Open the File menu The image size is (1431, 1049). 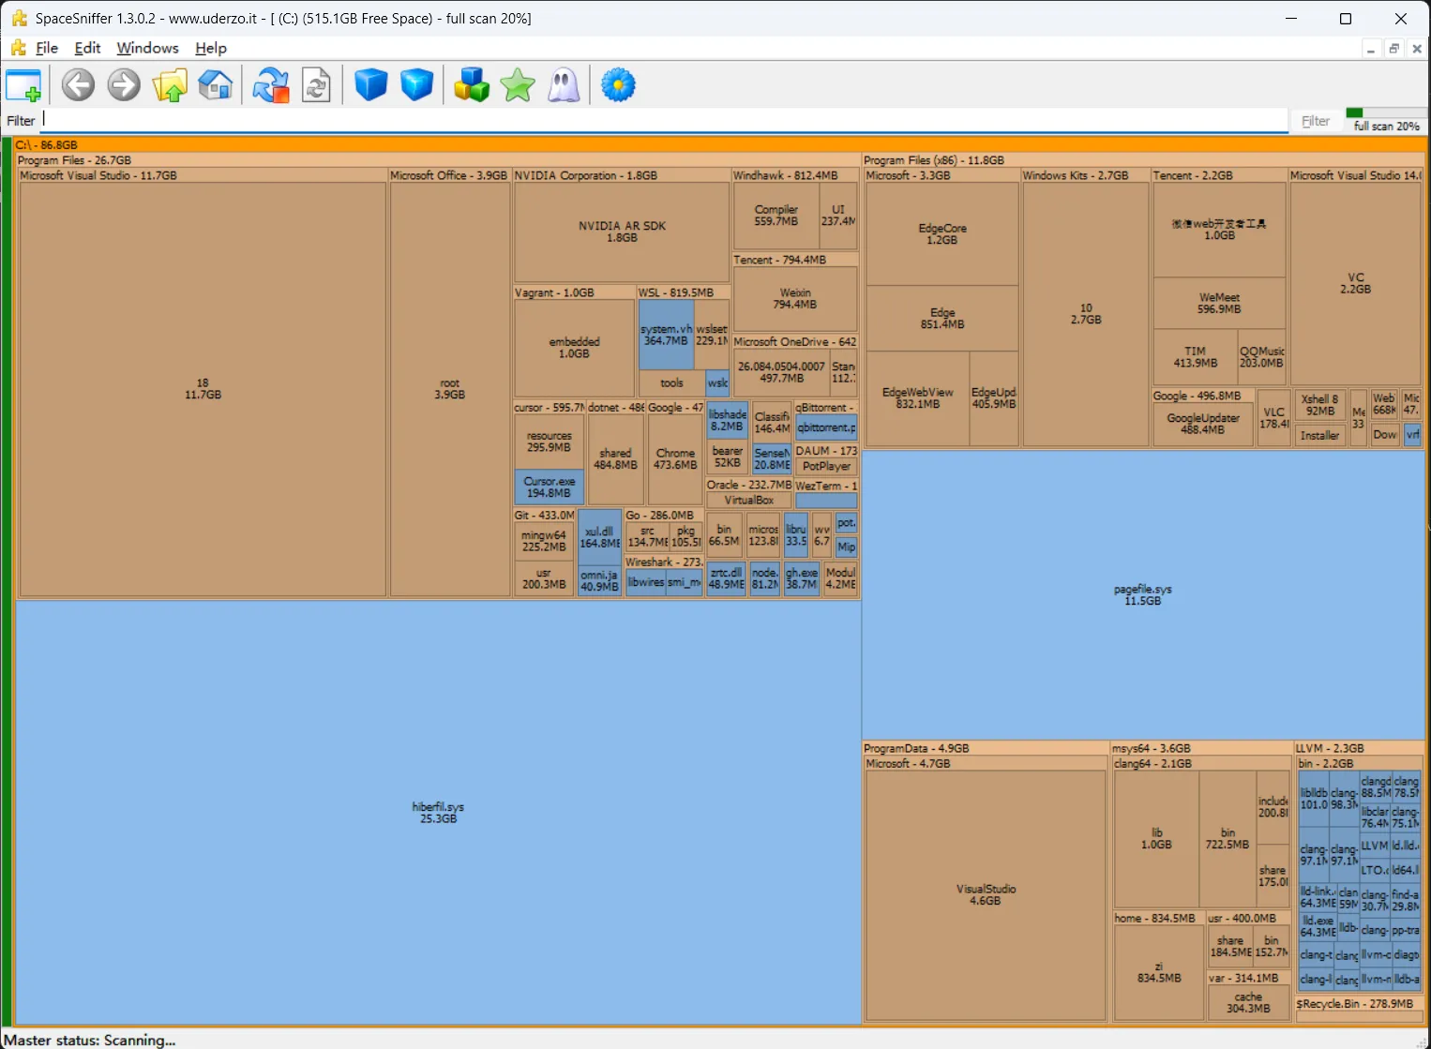pos(47,48)
